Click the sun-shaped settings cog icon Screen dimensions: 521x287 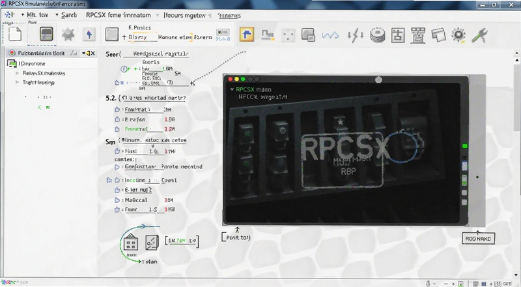(x=458, y=35)
